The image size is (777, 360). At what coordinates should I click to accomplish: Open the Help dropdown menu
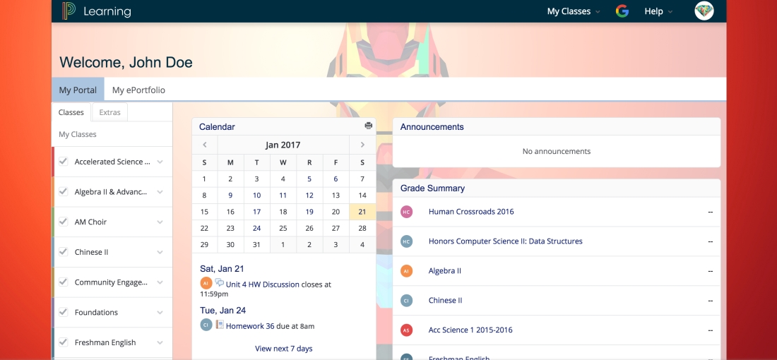[658, 11]
